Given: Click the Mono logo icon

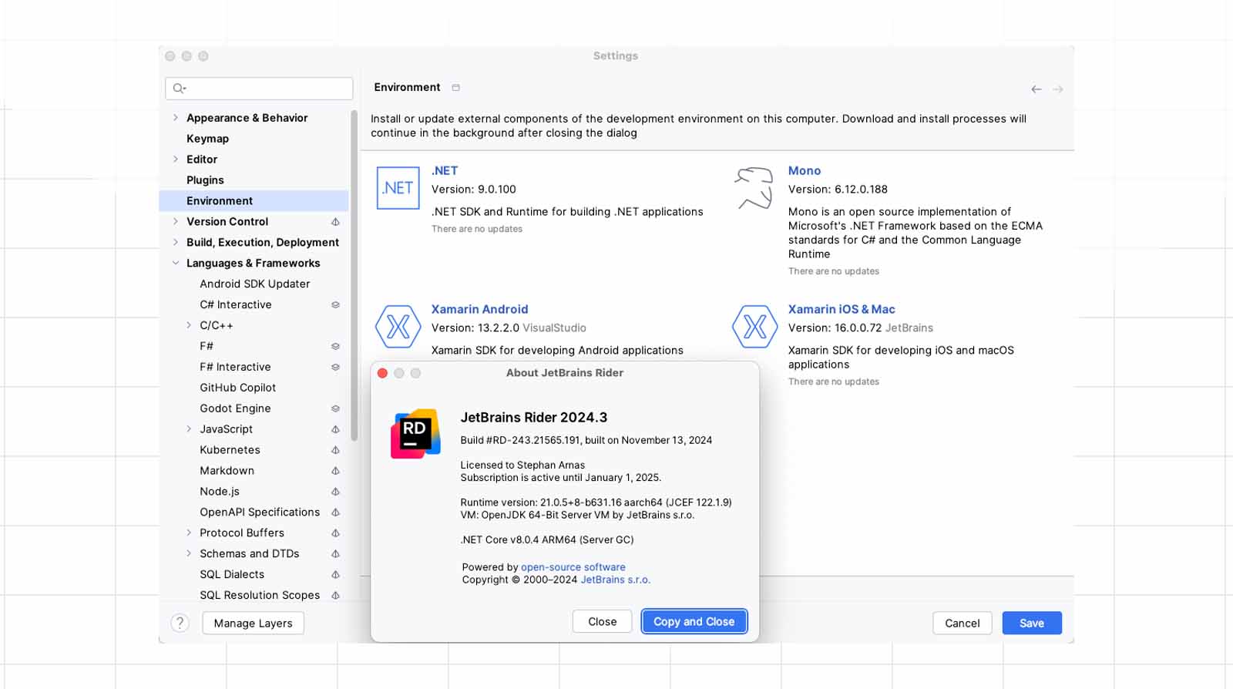Looking at the screenshot, I should (x=754, y=188).
